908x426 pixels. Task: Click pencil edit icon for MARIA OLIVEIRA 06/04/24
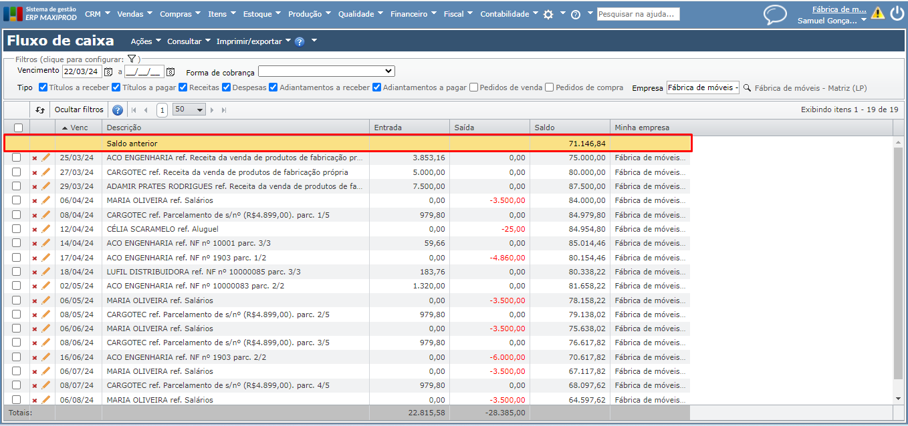[x=46, y=200]
